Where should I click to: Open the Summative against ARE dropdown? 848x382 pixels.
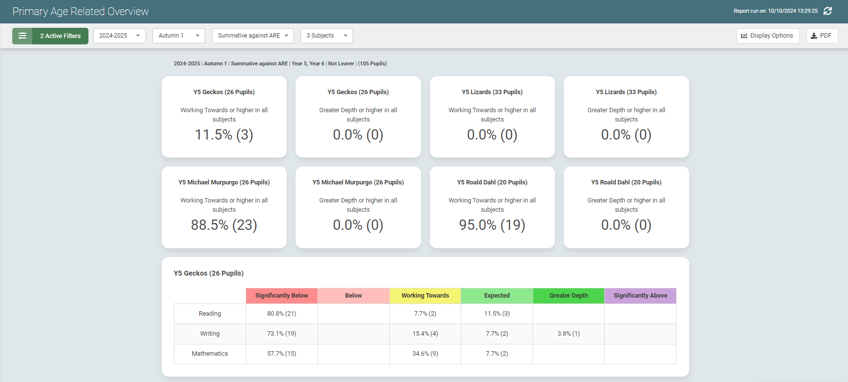[253, 36]
